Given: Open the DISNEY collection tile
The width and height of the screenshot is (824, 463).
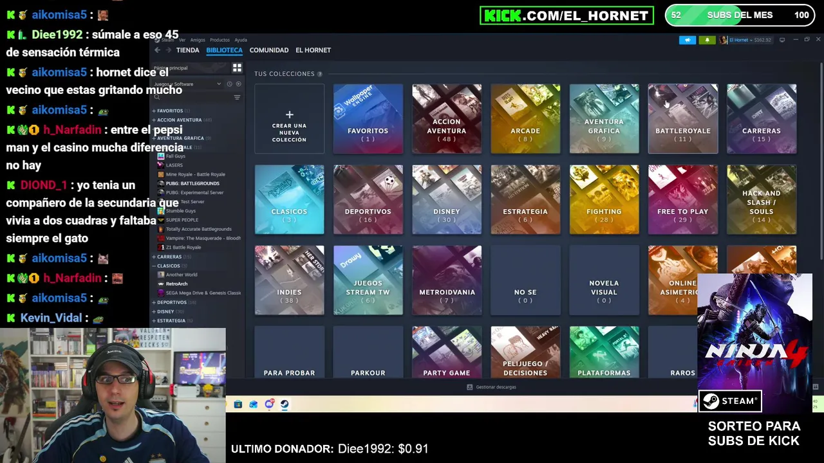Looking at the screenshot, I should (447, 200).
